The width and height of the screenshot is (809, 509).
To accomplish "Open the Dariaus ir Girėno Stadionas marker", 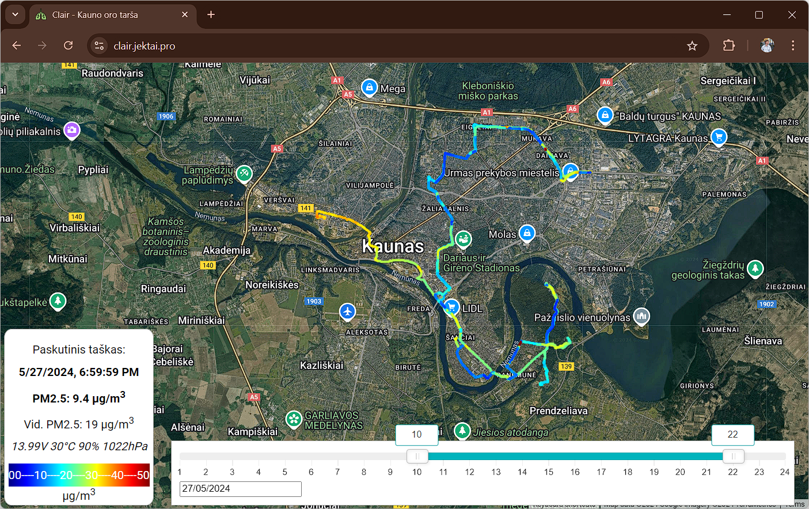I will point(464,239).
